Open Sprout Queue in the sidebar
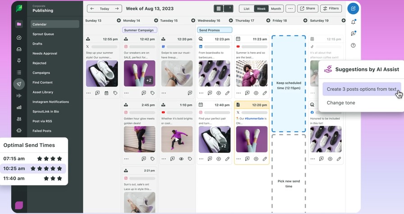Viewport: 404px width, 214px height. click(x=43, y=34)
